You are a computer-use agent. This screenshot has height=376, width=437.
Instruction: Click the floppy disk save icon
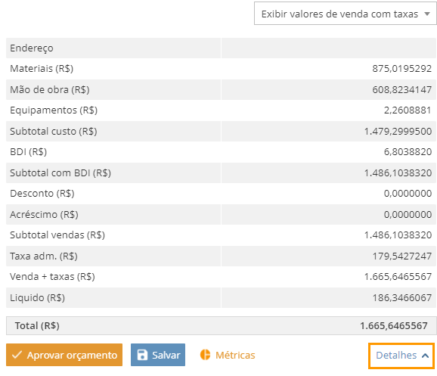click(x=142, y=355)
